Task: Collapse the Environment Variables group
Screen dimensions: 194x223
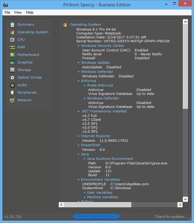Action: pyautogui.click(x=78, y=180)
